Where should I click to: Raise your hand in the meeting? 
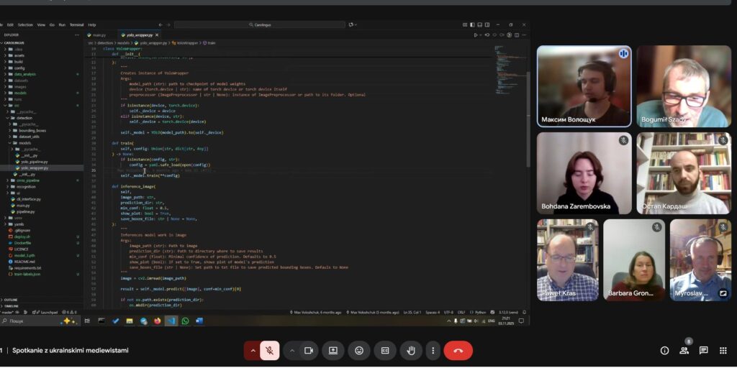(x=411, y=351)
